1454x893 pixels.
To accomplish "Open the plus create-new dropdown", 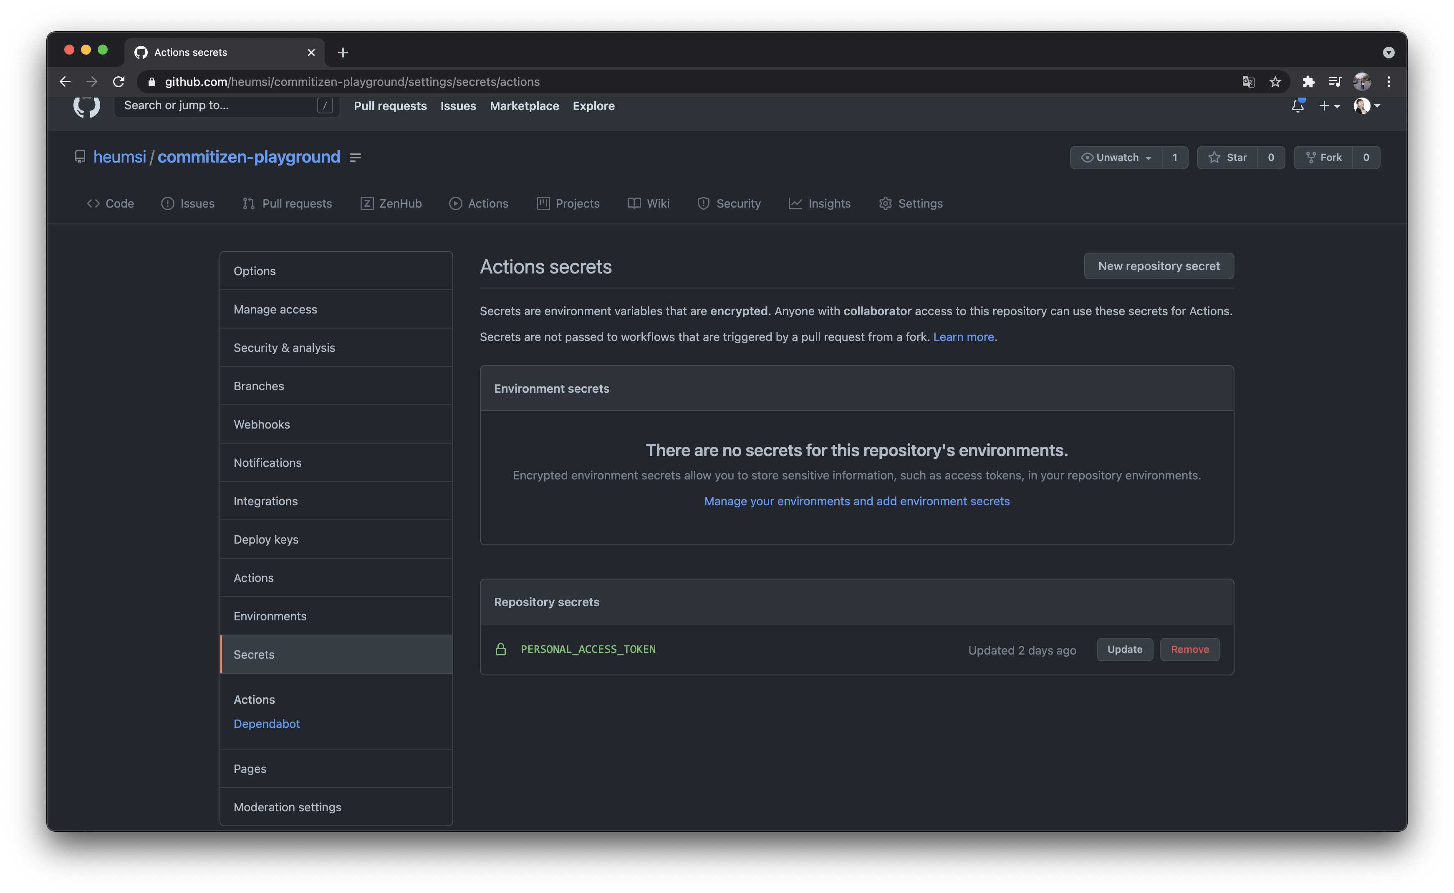I will point(1329,106).
